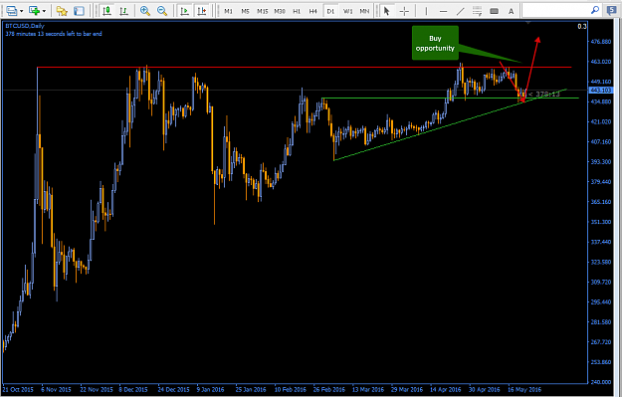Expand the Indicators list dropdown arrow
The height and width of the screenshot is (397, 622).
pos(44,11)
